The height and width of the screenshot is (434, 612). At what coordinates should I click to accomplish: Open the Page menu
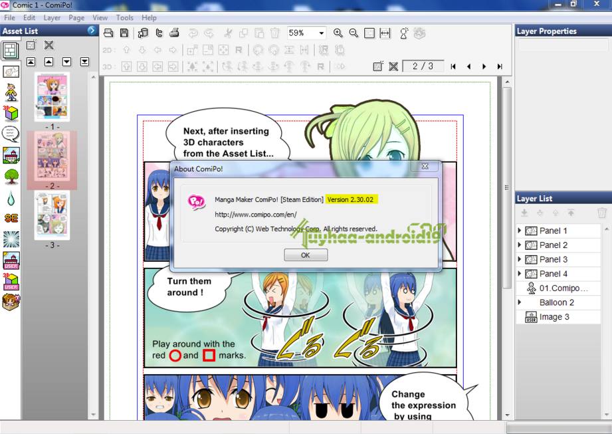tap(76, 17)
